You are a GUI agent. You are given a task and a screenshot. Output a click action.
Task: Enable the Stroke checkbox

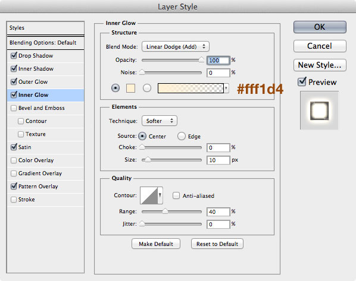coord(14,200)
